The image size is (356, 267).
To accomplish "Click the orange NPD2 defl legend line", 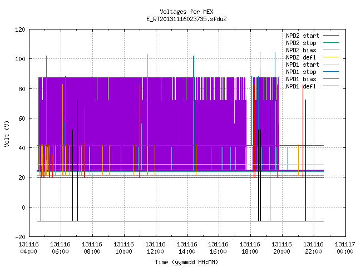I will (x=332, y=57).
